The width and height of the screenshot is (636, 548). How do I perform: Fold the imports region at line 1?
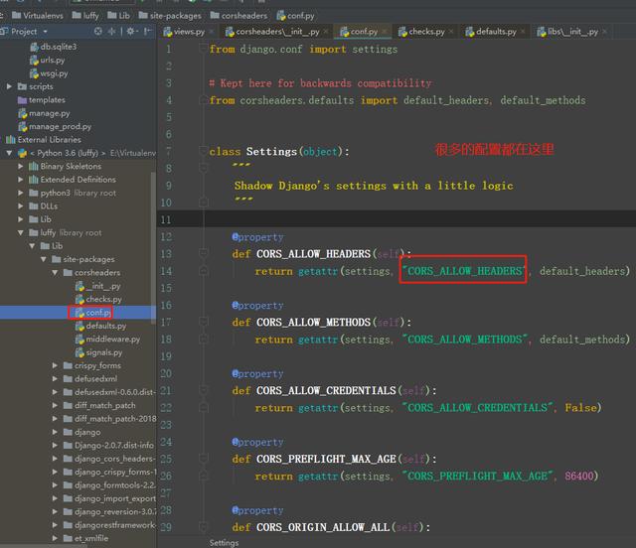click(x=203, y=49)
